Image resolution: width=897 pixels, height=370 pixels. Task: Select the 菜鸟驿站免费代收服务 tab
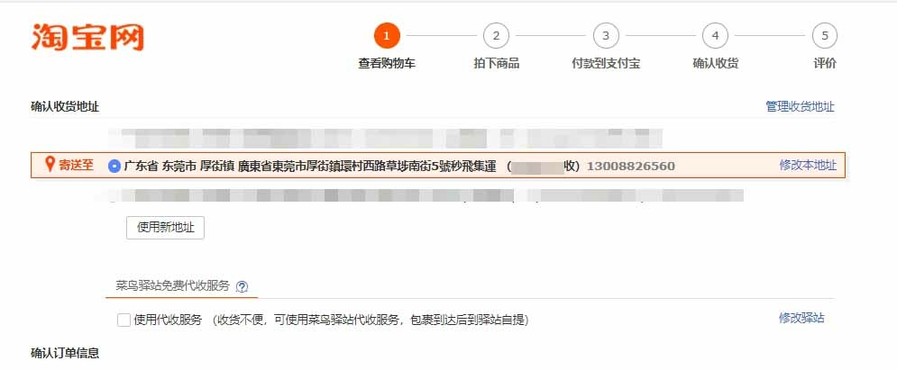[173, 286]
